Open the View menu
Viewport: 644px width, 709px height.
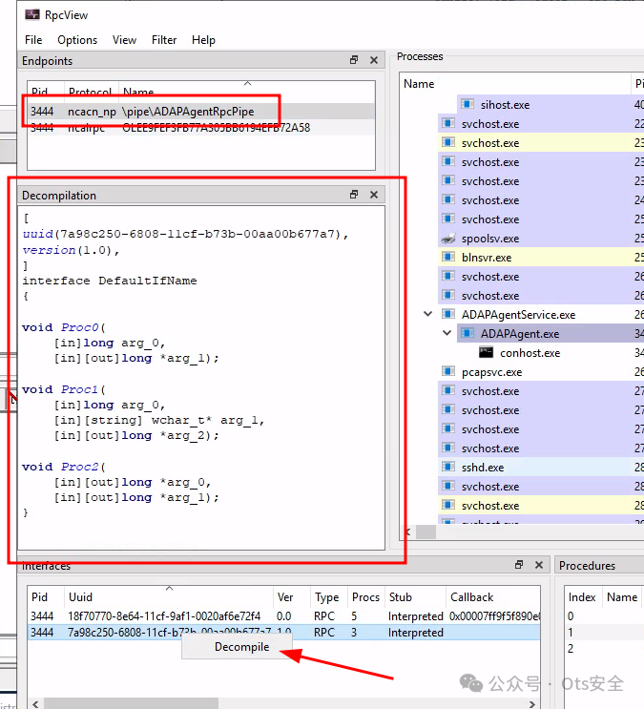click(x=124, y=40)
